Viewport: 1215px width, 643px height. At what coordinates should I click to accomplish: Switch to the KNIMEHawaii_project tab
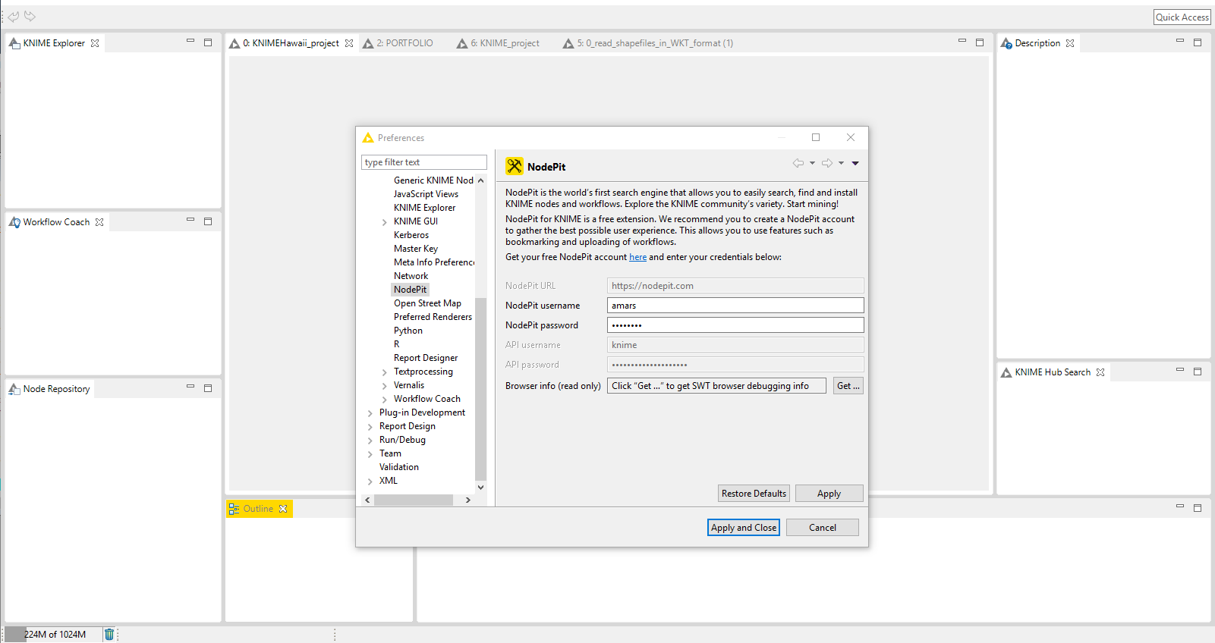point(291,43)
